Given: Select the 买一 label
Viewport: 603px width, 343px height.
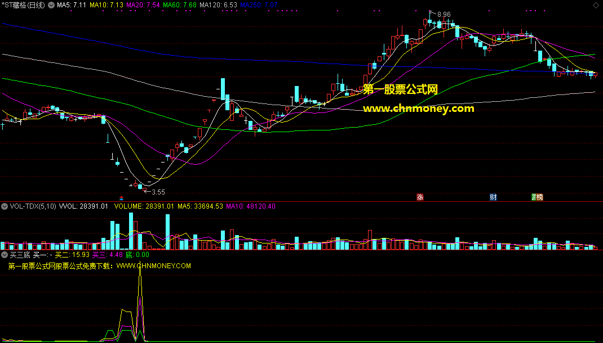Looking at the screenshot, I should click(43, 255).
